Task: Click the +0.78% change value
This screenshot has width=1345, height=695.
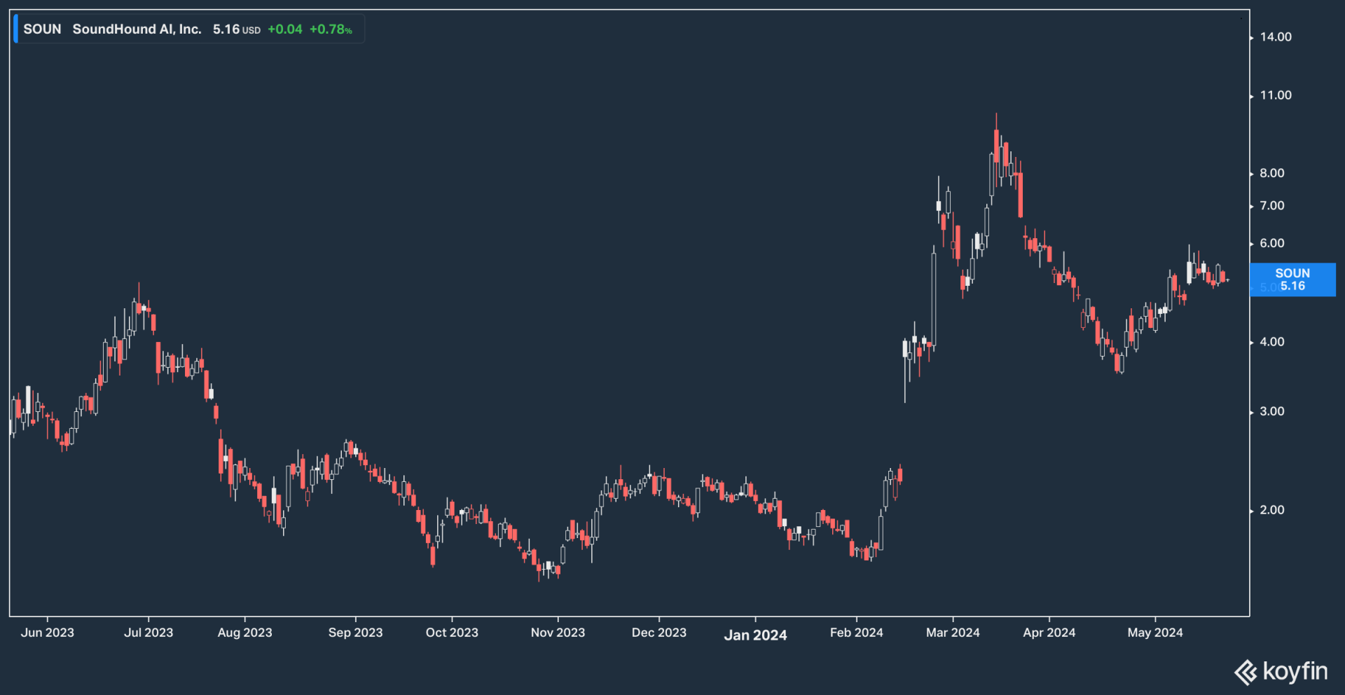Action: pyautogui.click(x=331, y=29)
